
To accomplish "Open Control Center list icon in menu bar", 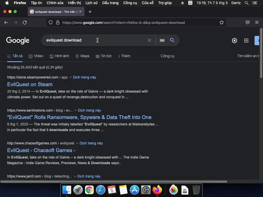I will [255, 3].
